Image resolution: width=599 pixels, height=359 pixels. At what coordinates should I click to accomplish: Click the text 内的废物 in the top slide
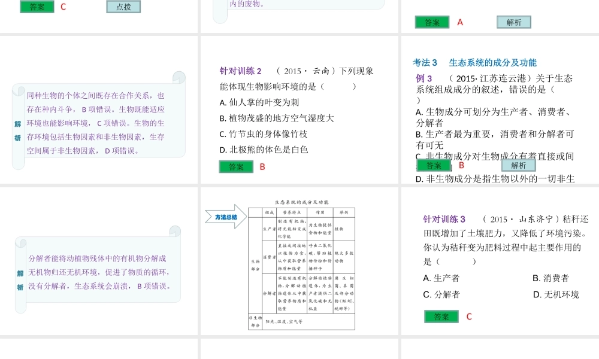coord(246,4)
